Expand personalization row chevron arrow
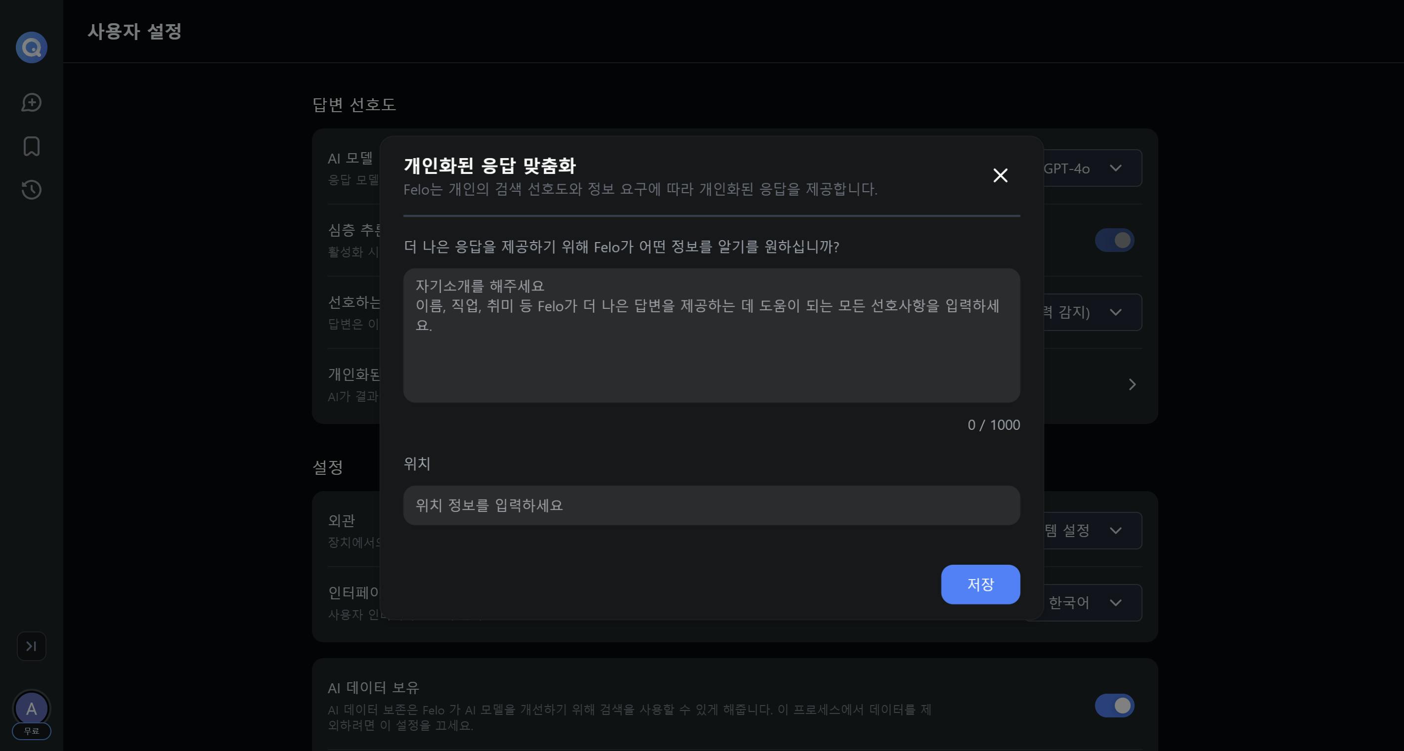Image resolution: width=1404 pixels, height=751 pixels. tap(1132, 384)
